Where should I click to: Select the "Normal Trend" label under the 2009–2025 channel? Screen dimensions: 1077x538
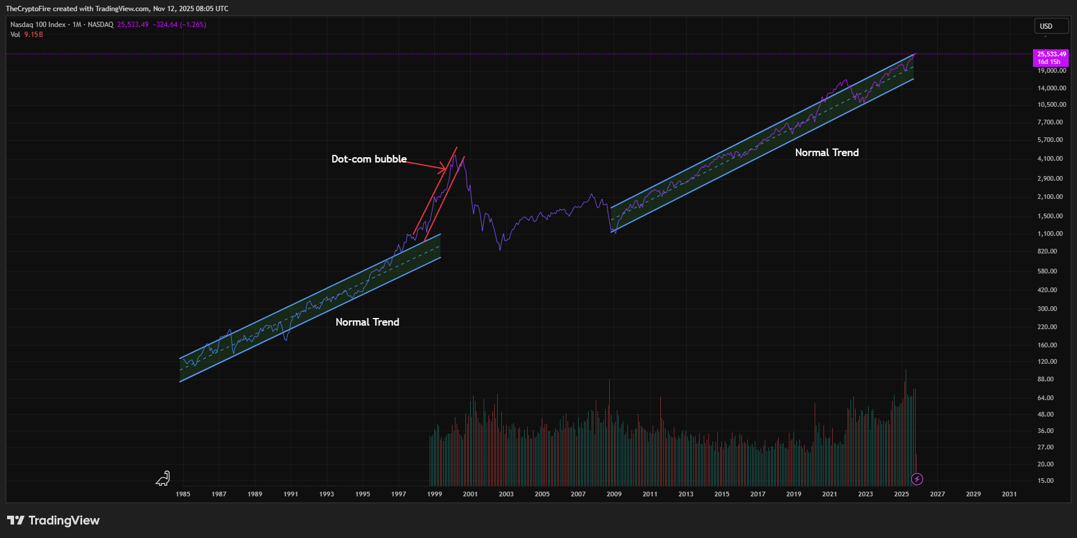click(x=827, y=153)
